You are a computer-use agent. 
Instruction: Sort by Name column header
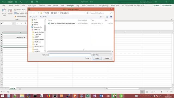(50, 20)
